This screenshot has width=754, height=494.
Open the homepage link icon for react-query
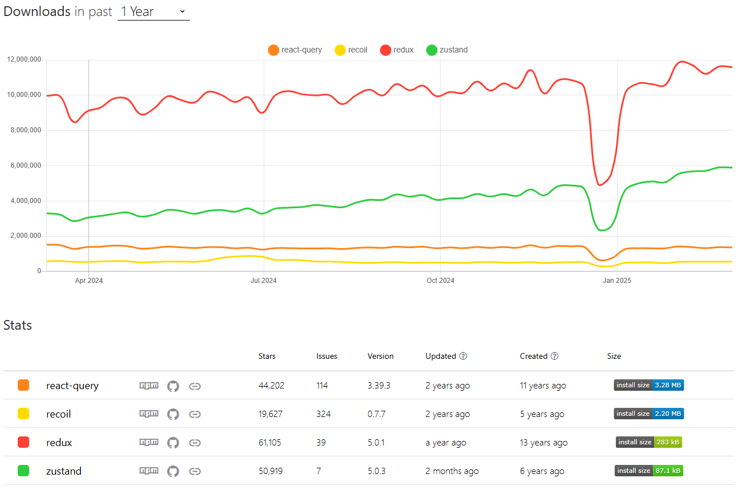[x=195, y=386]
